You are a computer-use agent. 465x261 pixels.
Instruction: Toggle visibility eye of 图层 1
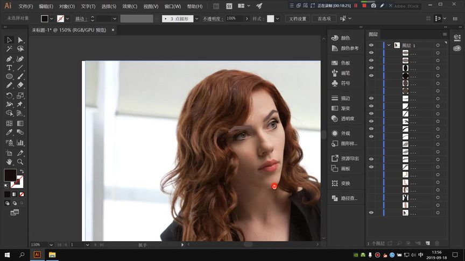(371, 46)
